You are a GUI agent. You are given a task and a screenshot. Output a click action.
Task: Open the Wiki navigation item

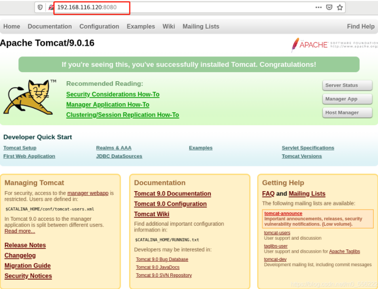tap(169, 26)
